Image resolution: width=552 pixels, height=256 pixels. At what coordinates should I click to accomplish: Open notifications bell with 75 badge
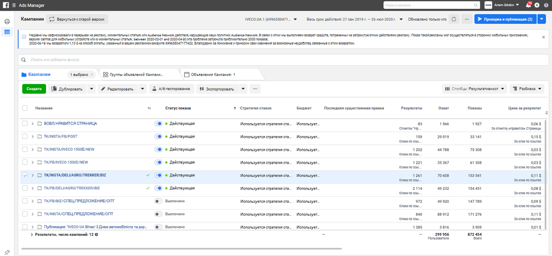(528, 5)
